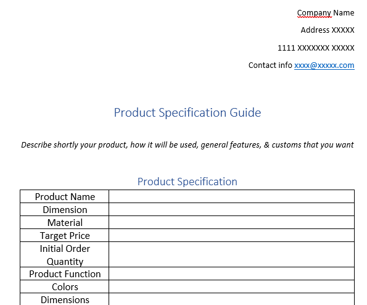
Task: Click the empty Colors value cell
Action: tap(231, 286)
